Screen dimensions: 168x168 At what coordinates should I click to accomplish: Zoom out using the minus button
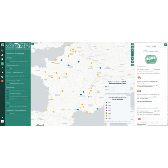[132, 53]
